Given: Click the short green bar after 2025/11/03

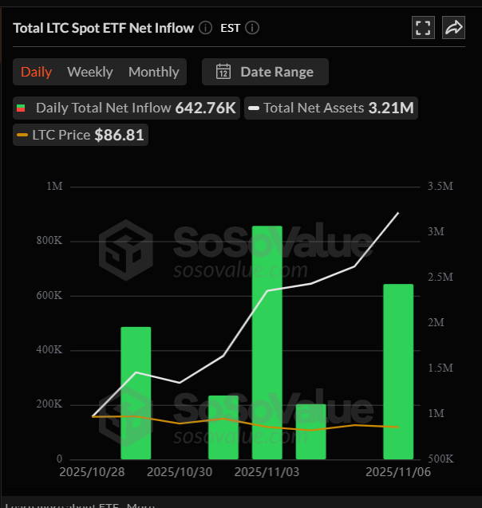Looking at the screenshot, I should [311, 431].
